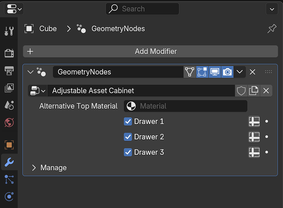Unlink the Adjustable Asset Cabinet node group
This screenshot has width=283, height=208.
266,91
